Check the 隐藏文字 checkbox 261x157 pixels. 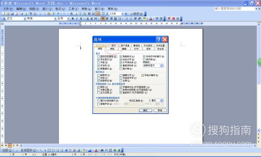[x=121, y=75]
